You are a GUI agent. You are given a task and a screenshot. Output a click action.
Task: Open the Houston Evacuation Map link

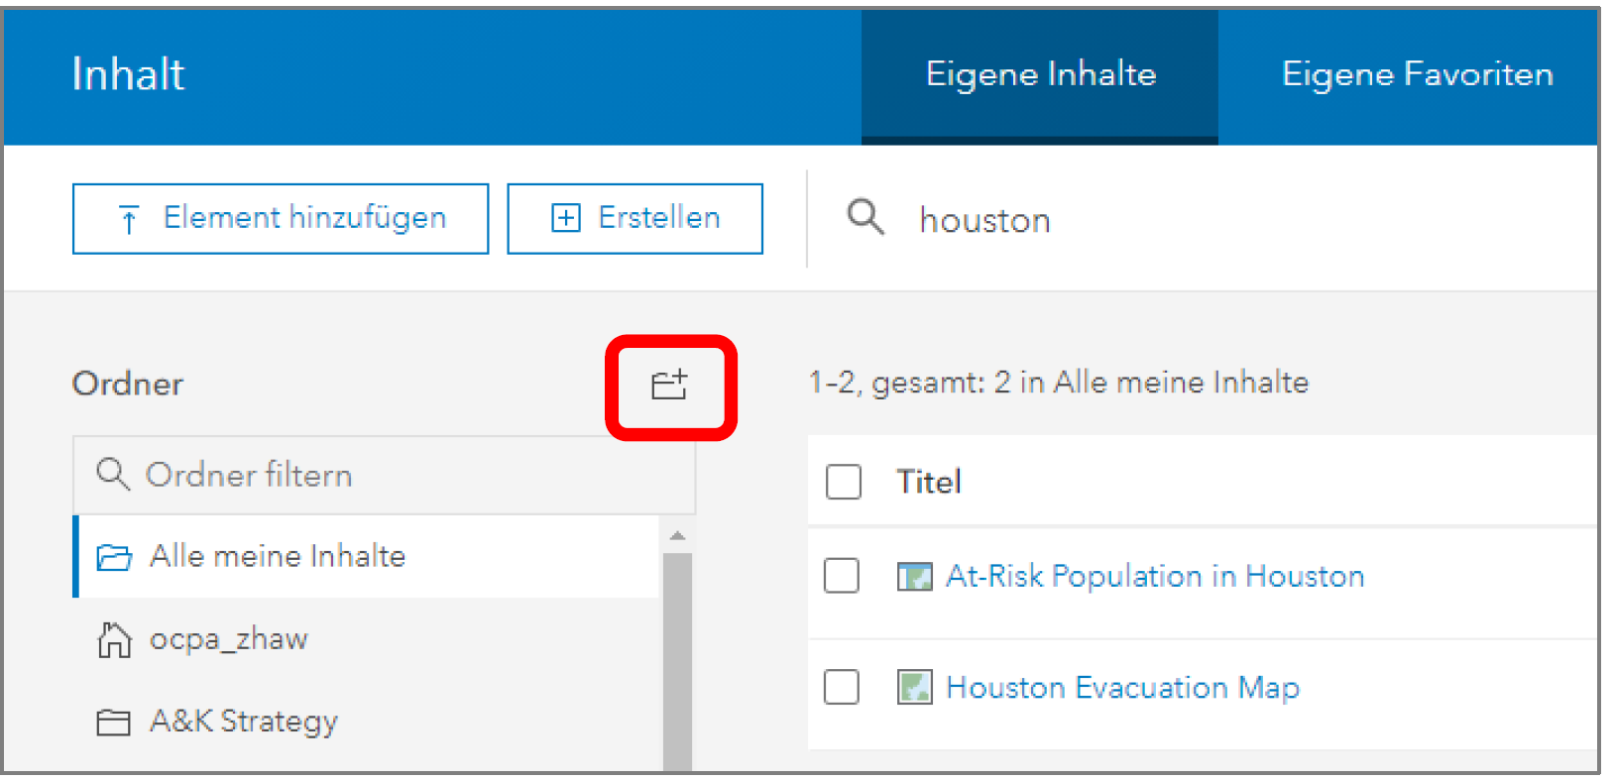point(1122,687)
